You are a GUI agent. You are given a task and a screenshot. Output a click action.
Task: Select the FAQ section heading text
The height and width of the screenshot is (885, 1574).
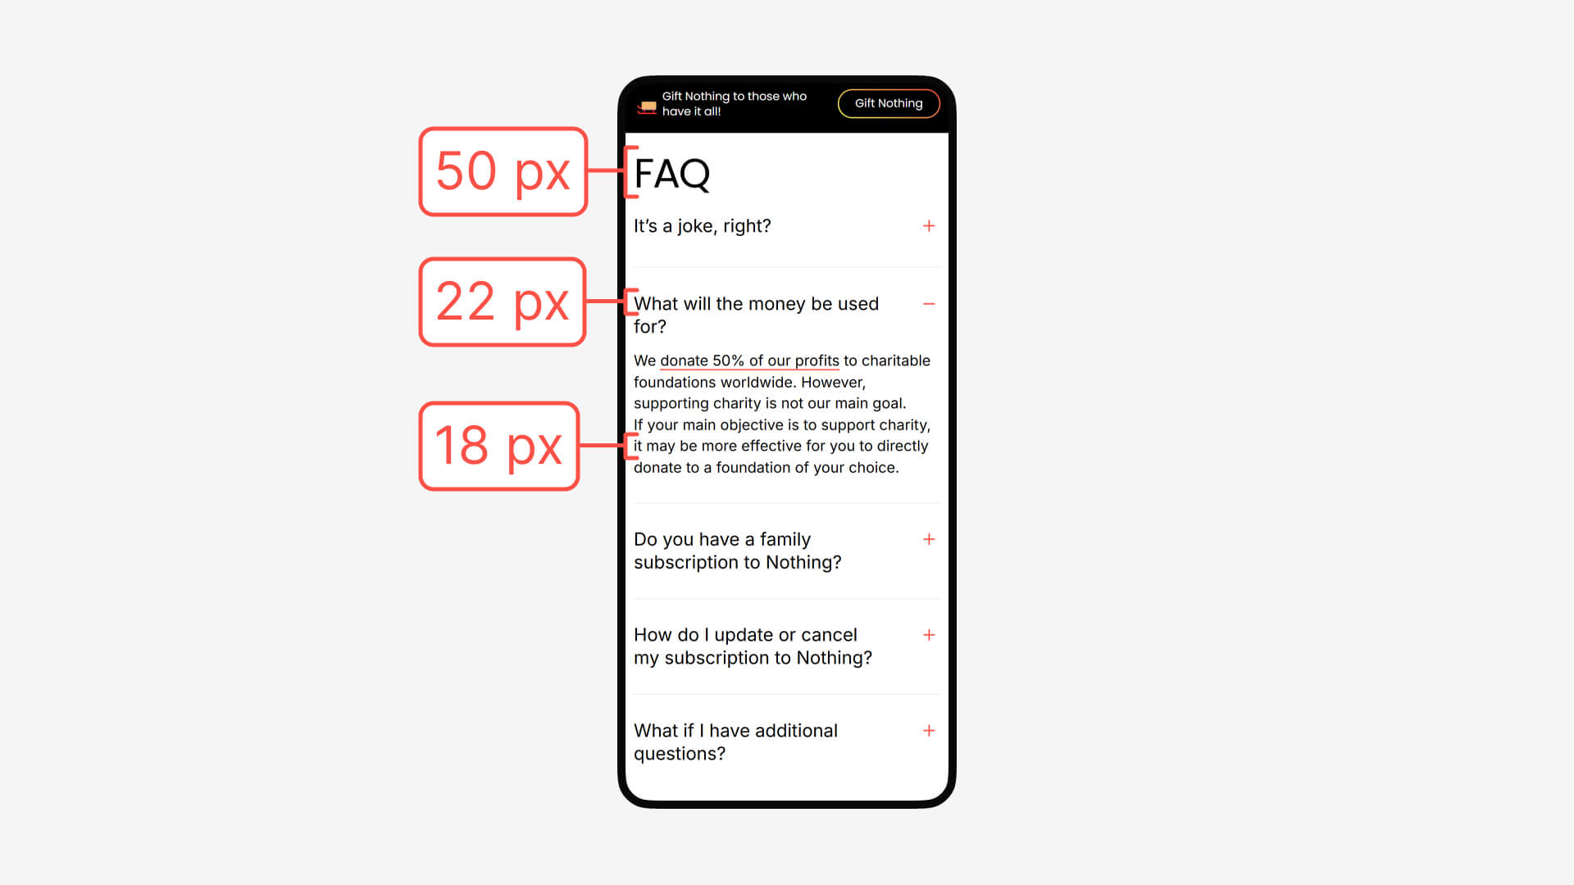point(671,172)
